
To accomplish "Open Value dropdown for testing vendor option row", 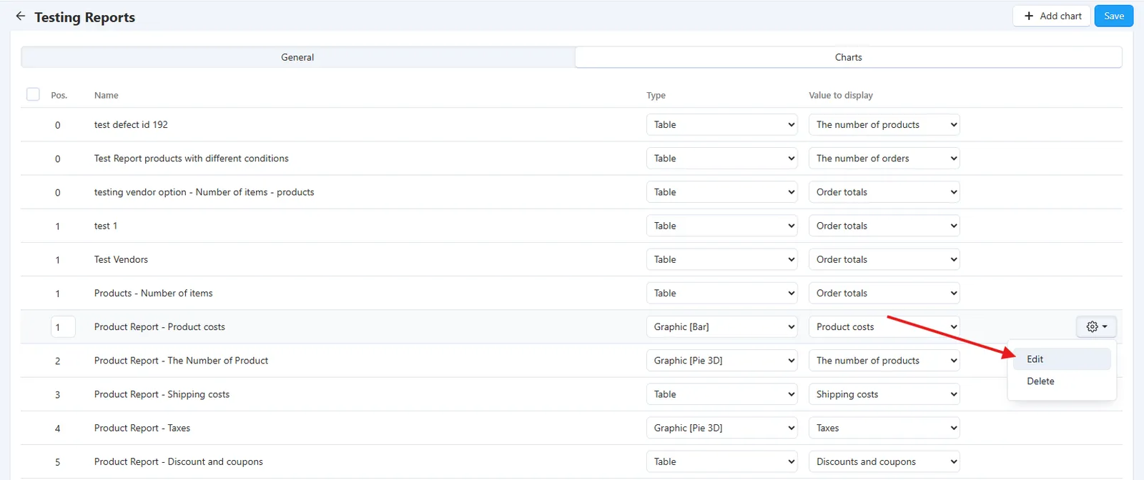I will [884, 192].
